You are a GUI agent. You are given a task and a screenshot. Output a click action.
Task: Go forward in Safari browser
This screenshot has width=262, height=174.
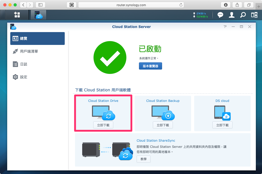coord(30,5)
